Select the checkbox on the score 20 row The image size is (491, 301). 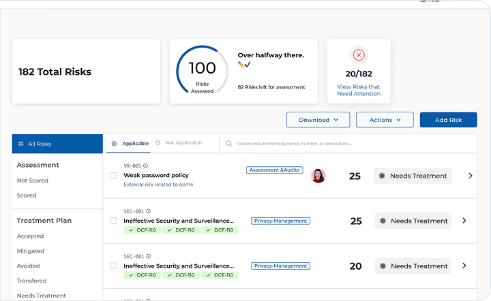click(x=113, y=266)
